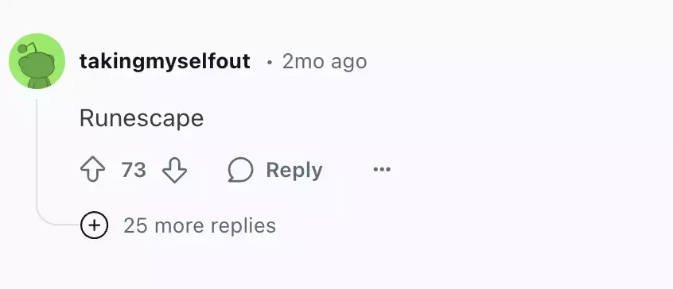Expand replies with the circled plus icon
The height and width of the screenshot is (289, 673).
(x=94, y=225)
